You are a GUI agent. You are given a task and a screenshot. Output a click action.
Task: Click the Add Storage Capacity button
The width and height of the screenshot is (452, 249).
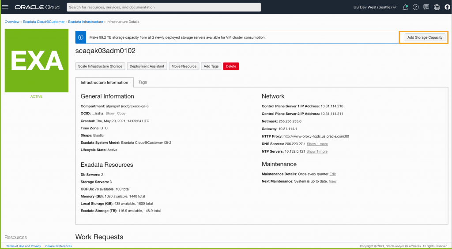tap(425, 37)
